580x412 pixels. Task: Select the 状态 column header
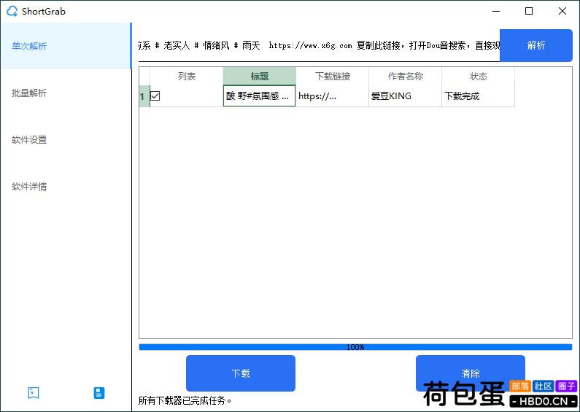[x=478, y=76]
